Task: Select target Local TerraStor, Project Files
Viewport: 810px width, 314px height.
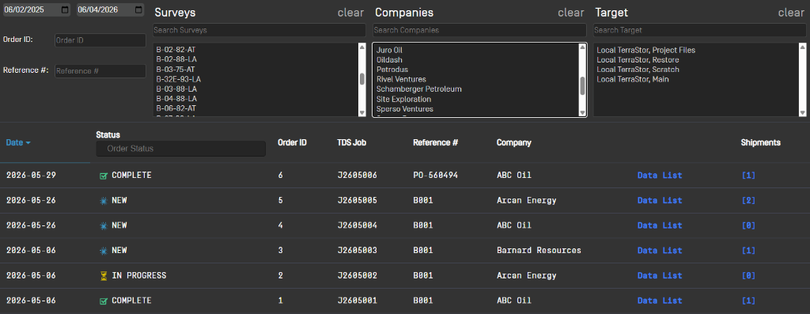Action: [x=645, y=50]
